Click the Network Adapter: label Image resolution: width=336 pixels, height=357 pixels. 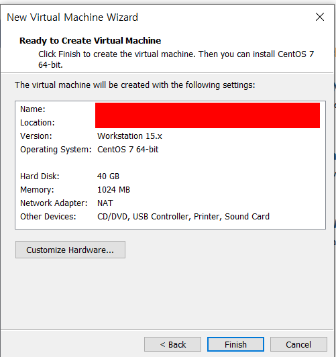click(54, 203)
